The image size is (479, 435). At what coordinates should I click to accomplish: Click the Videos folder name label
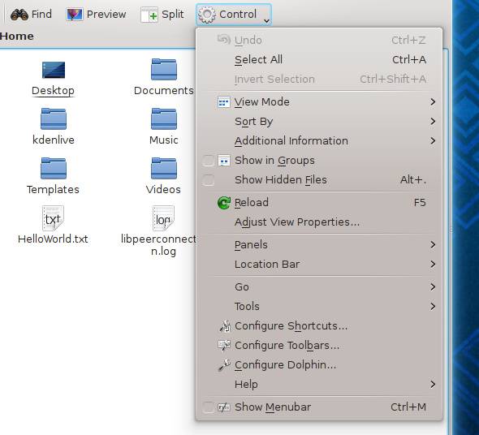163,190
